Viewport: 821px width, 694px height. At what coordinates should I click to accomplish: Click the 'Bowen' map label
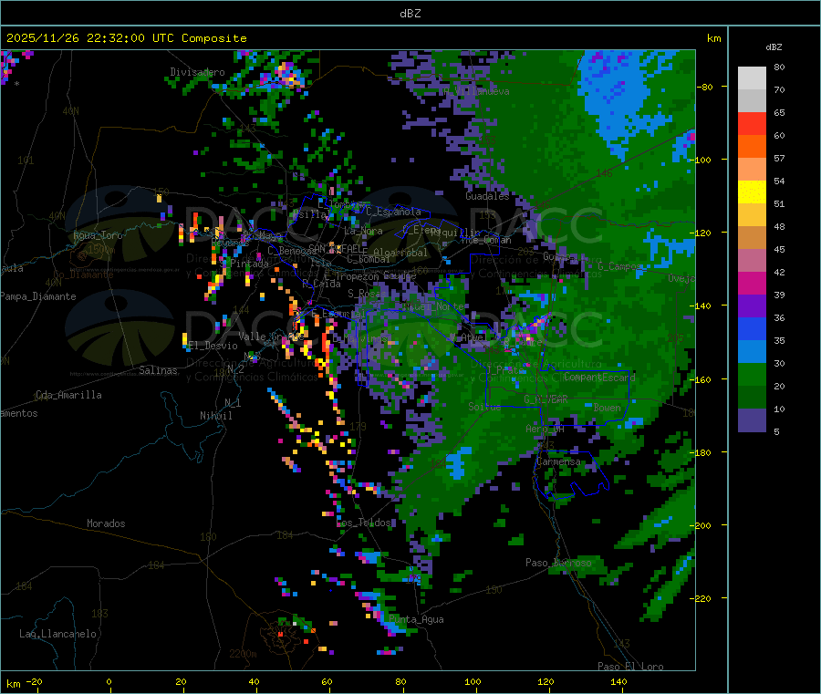607,408
